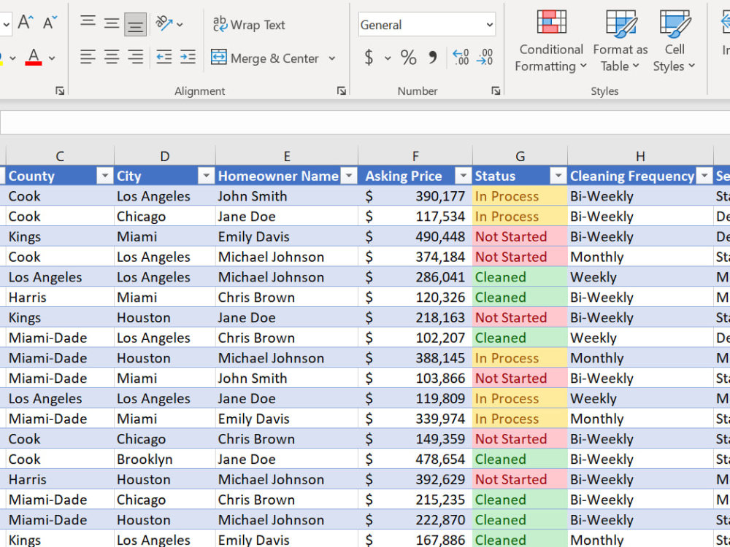Select the Brooklyn city cell
Screen dimensions: 730x547
point(165,459)
